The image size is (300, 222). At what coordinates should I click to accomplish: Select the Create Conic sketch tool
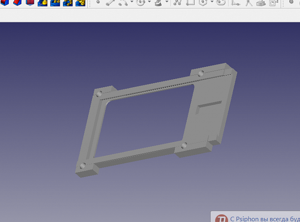(159, 2)
